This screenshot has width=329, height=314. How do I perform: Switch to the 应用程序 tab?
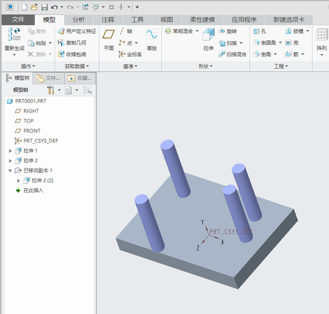tap(244, 20)
